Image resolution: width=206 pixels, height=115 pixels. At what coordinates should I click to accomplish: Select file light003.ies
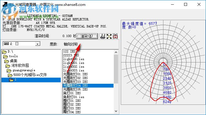74,70
